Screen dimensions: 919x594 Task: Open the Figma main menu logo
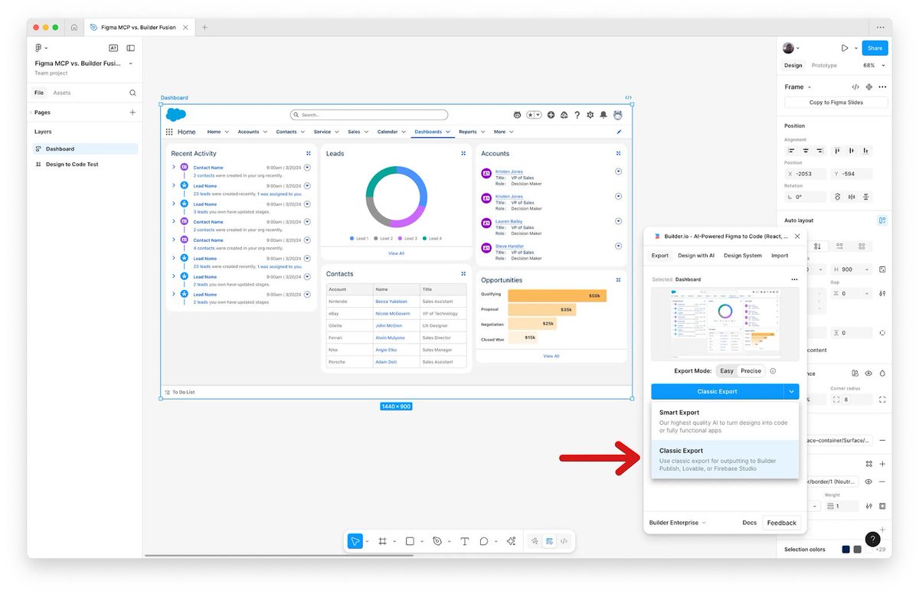(x=39, y=48)
